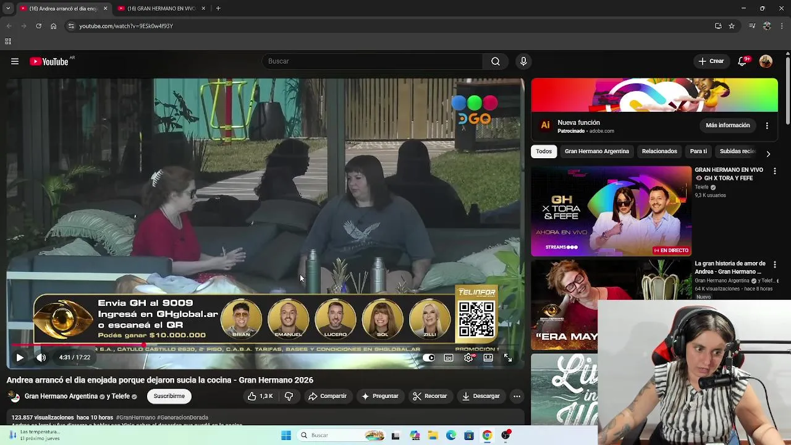Image resolution: width=791 pixels, height=445 pixels.
Task: Open Adobe ad options three dots
Action: [767, 125]
